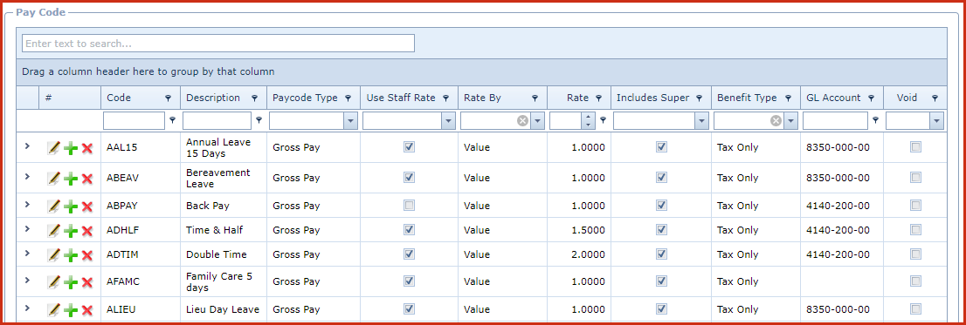966x325 pixels.
Task: Add new row from ABPAY plus icon
Action: pos(71,206)
